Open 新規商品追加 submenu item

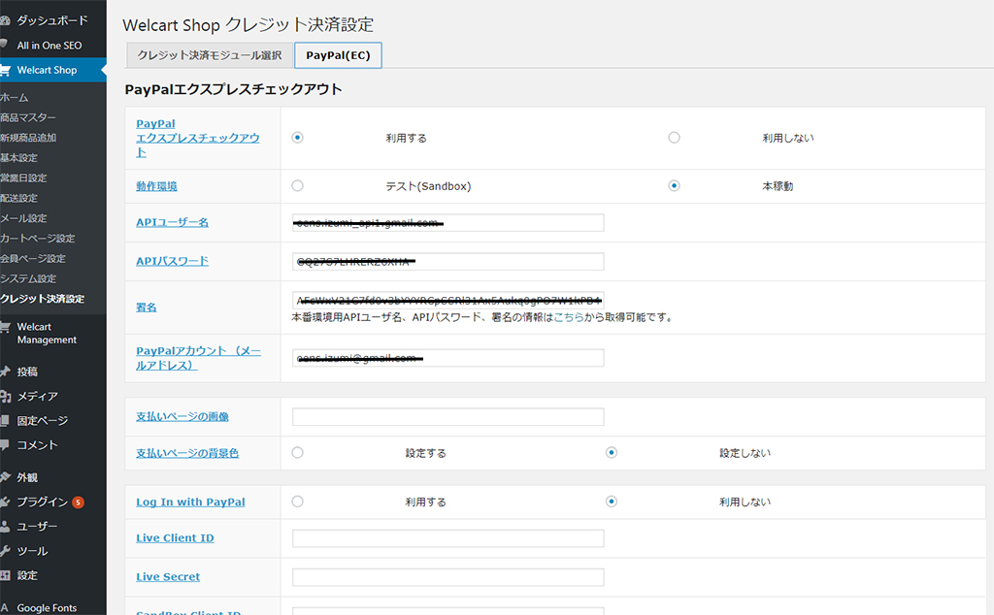tap(28, 138)
